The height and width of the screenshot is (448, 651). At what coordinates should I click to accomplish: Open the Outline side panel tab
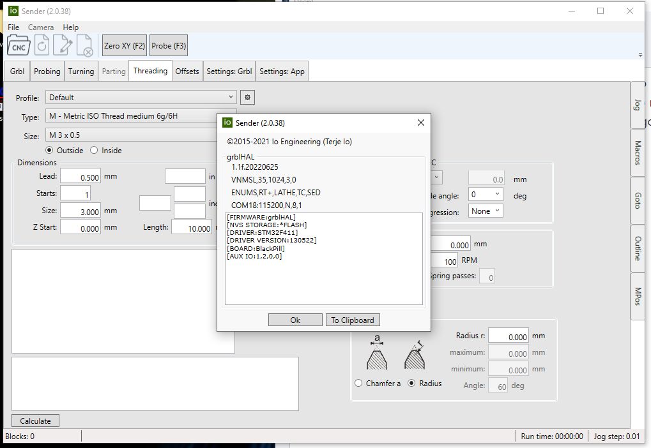click(638, 248)
